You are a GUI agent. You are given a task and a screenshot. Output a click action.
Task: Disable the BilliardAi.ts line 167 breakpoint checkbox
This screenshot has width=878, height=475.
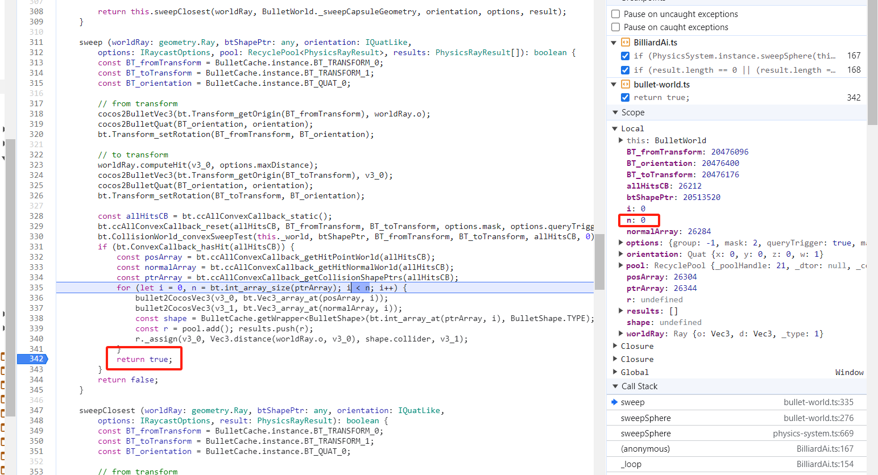[625, 56]
